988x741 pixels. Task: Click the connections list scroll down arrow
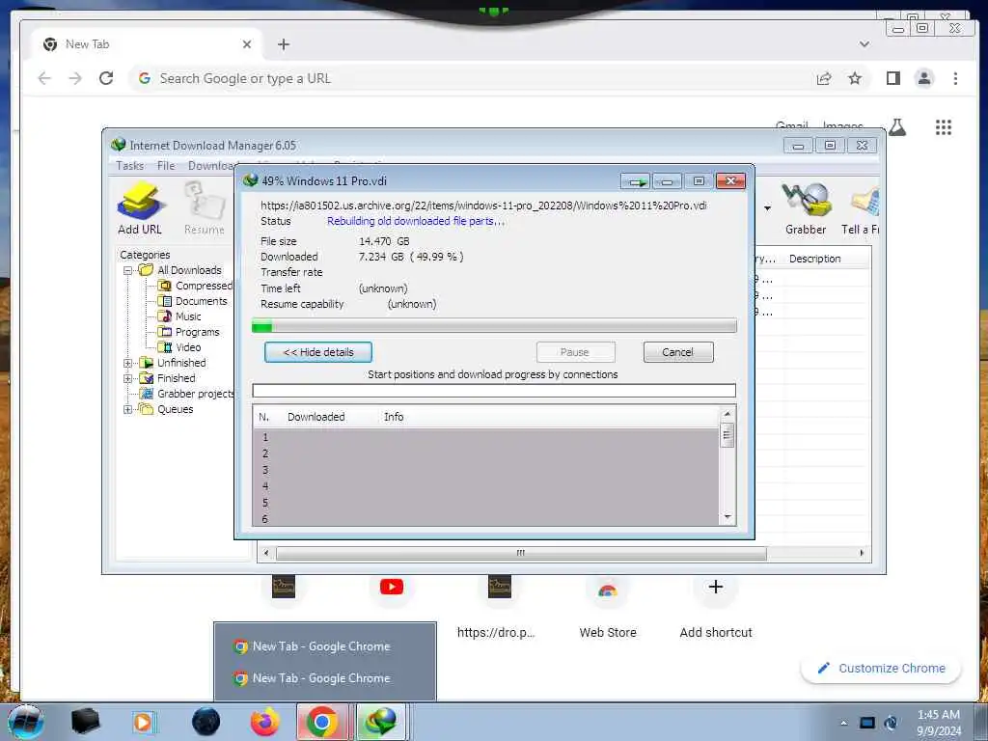727,517
